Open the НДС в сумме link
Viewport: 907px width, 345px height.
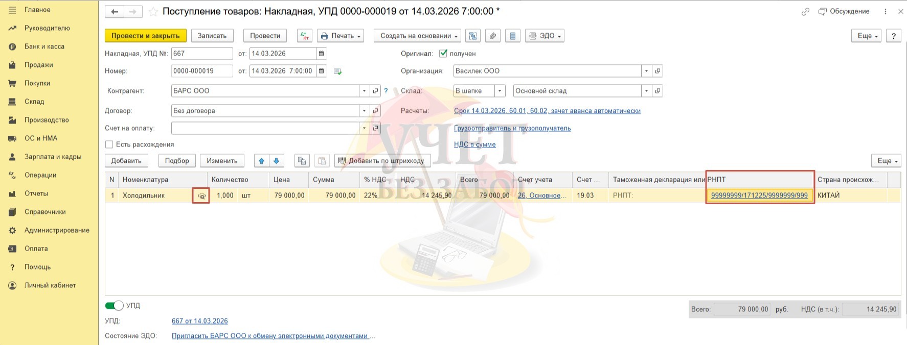coord(474,144)
